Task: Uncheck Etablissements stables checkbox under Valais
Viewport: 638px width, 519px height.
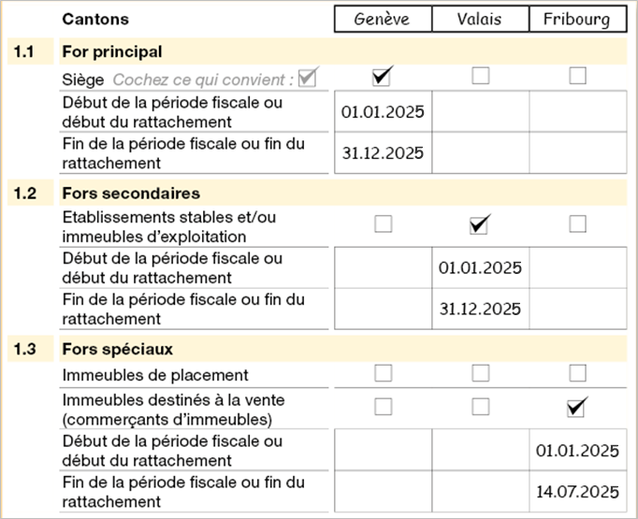Action: click(x=480, y=223)
